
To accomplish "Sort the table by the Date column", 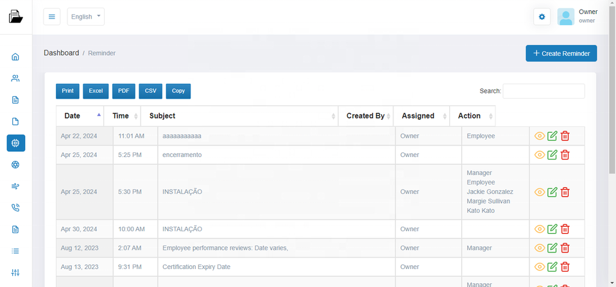I will 80,116.
